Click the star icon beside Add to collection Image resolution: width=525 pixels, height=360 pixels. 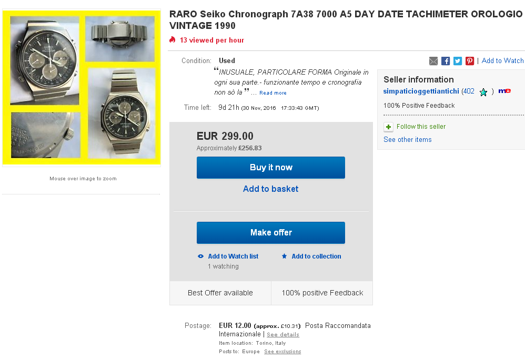click(284, 256)
